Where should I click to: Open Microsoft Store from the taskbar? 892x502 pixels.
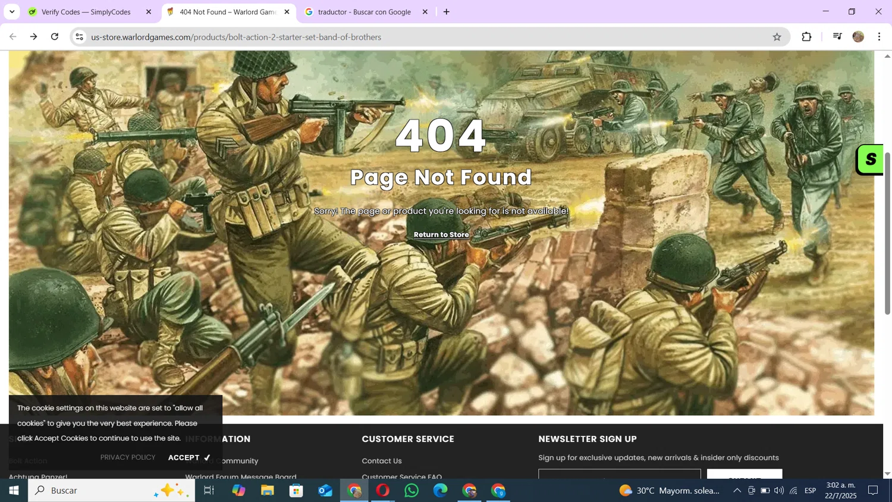[296, 491]
